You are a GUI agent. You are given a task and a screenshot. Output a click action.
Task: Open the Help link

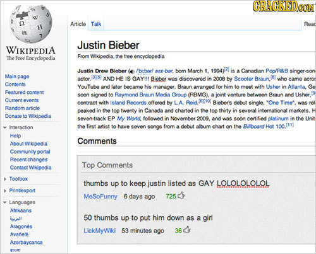(x=16, y=136)
